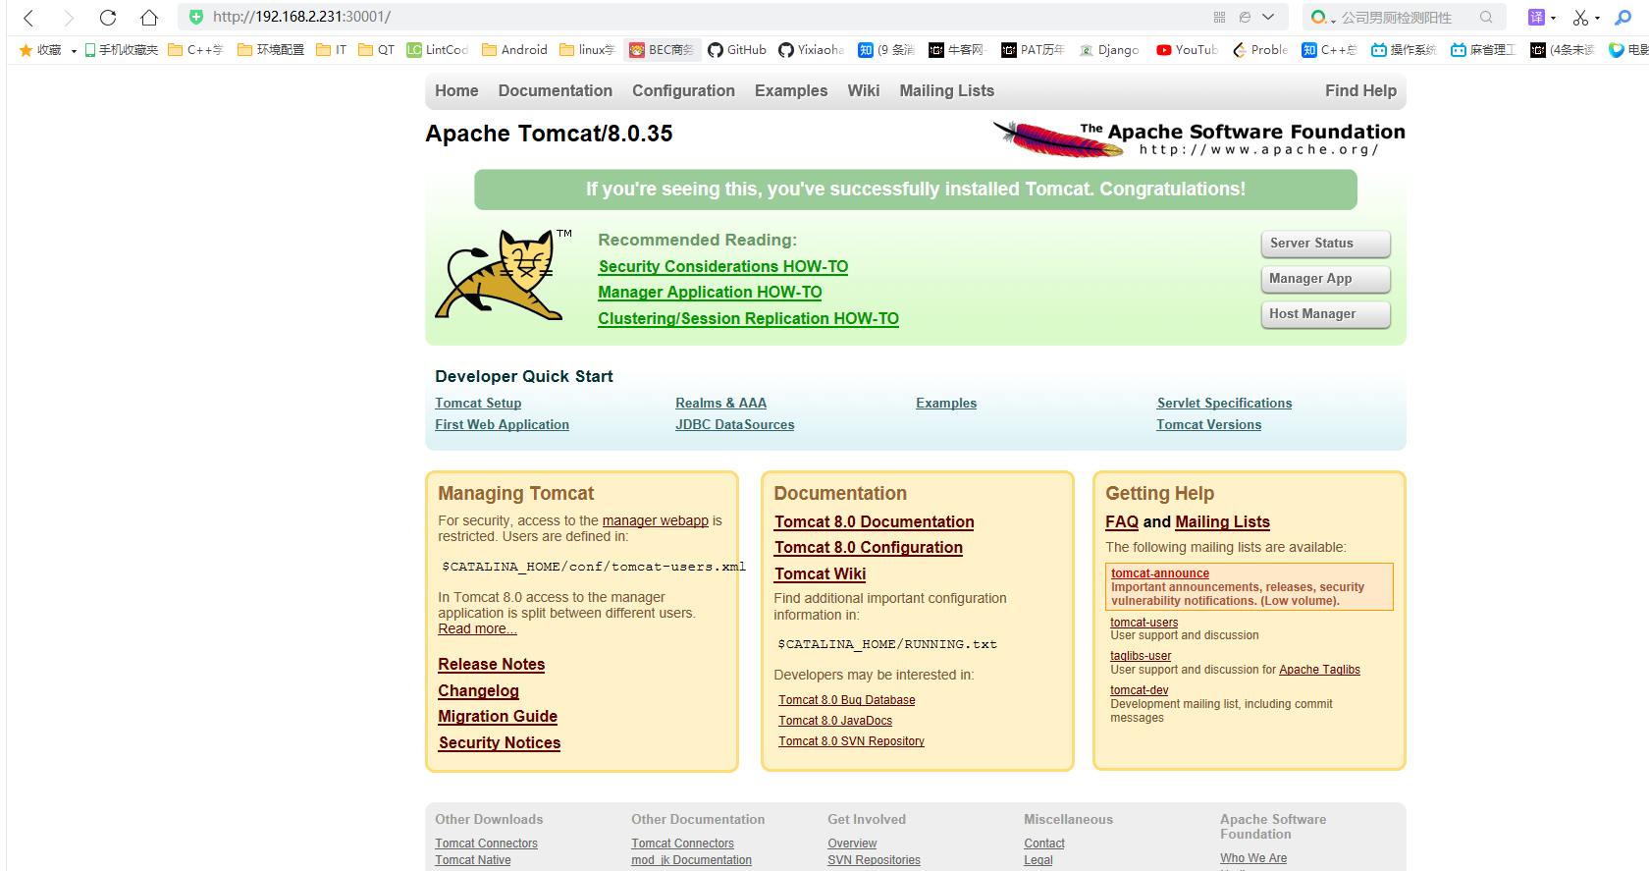Click the browser back arrow
1649x871 pixels.
[28, 18]
